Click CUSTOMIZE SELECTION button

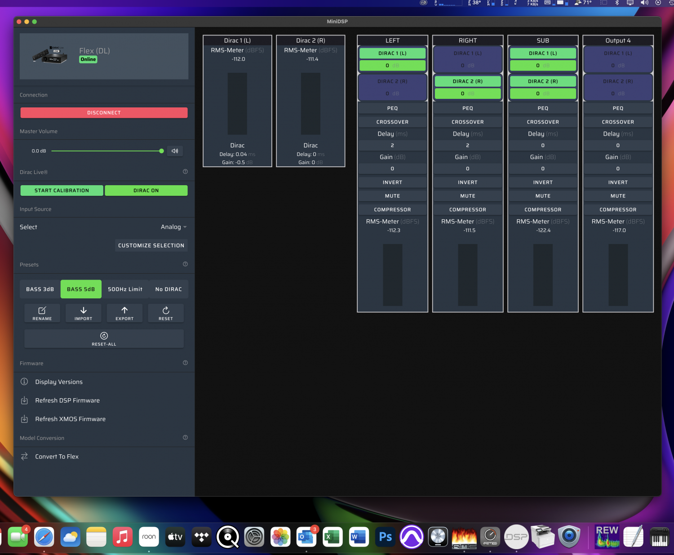[151, 245]
